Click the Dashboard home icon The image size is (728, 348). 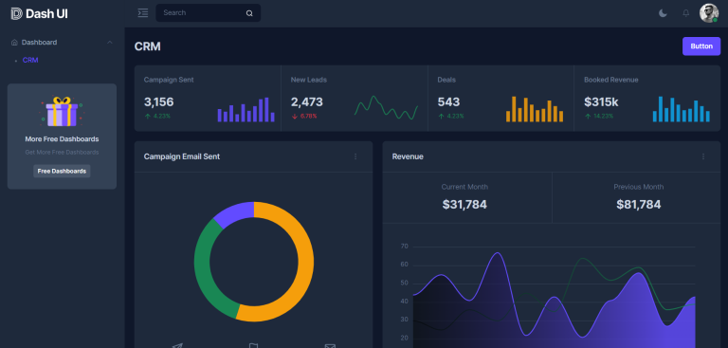click(14, 43)
